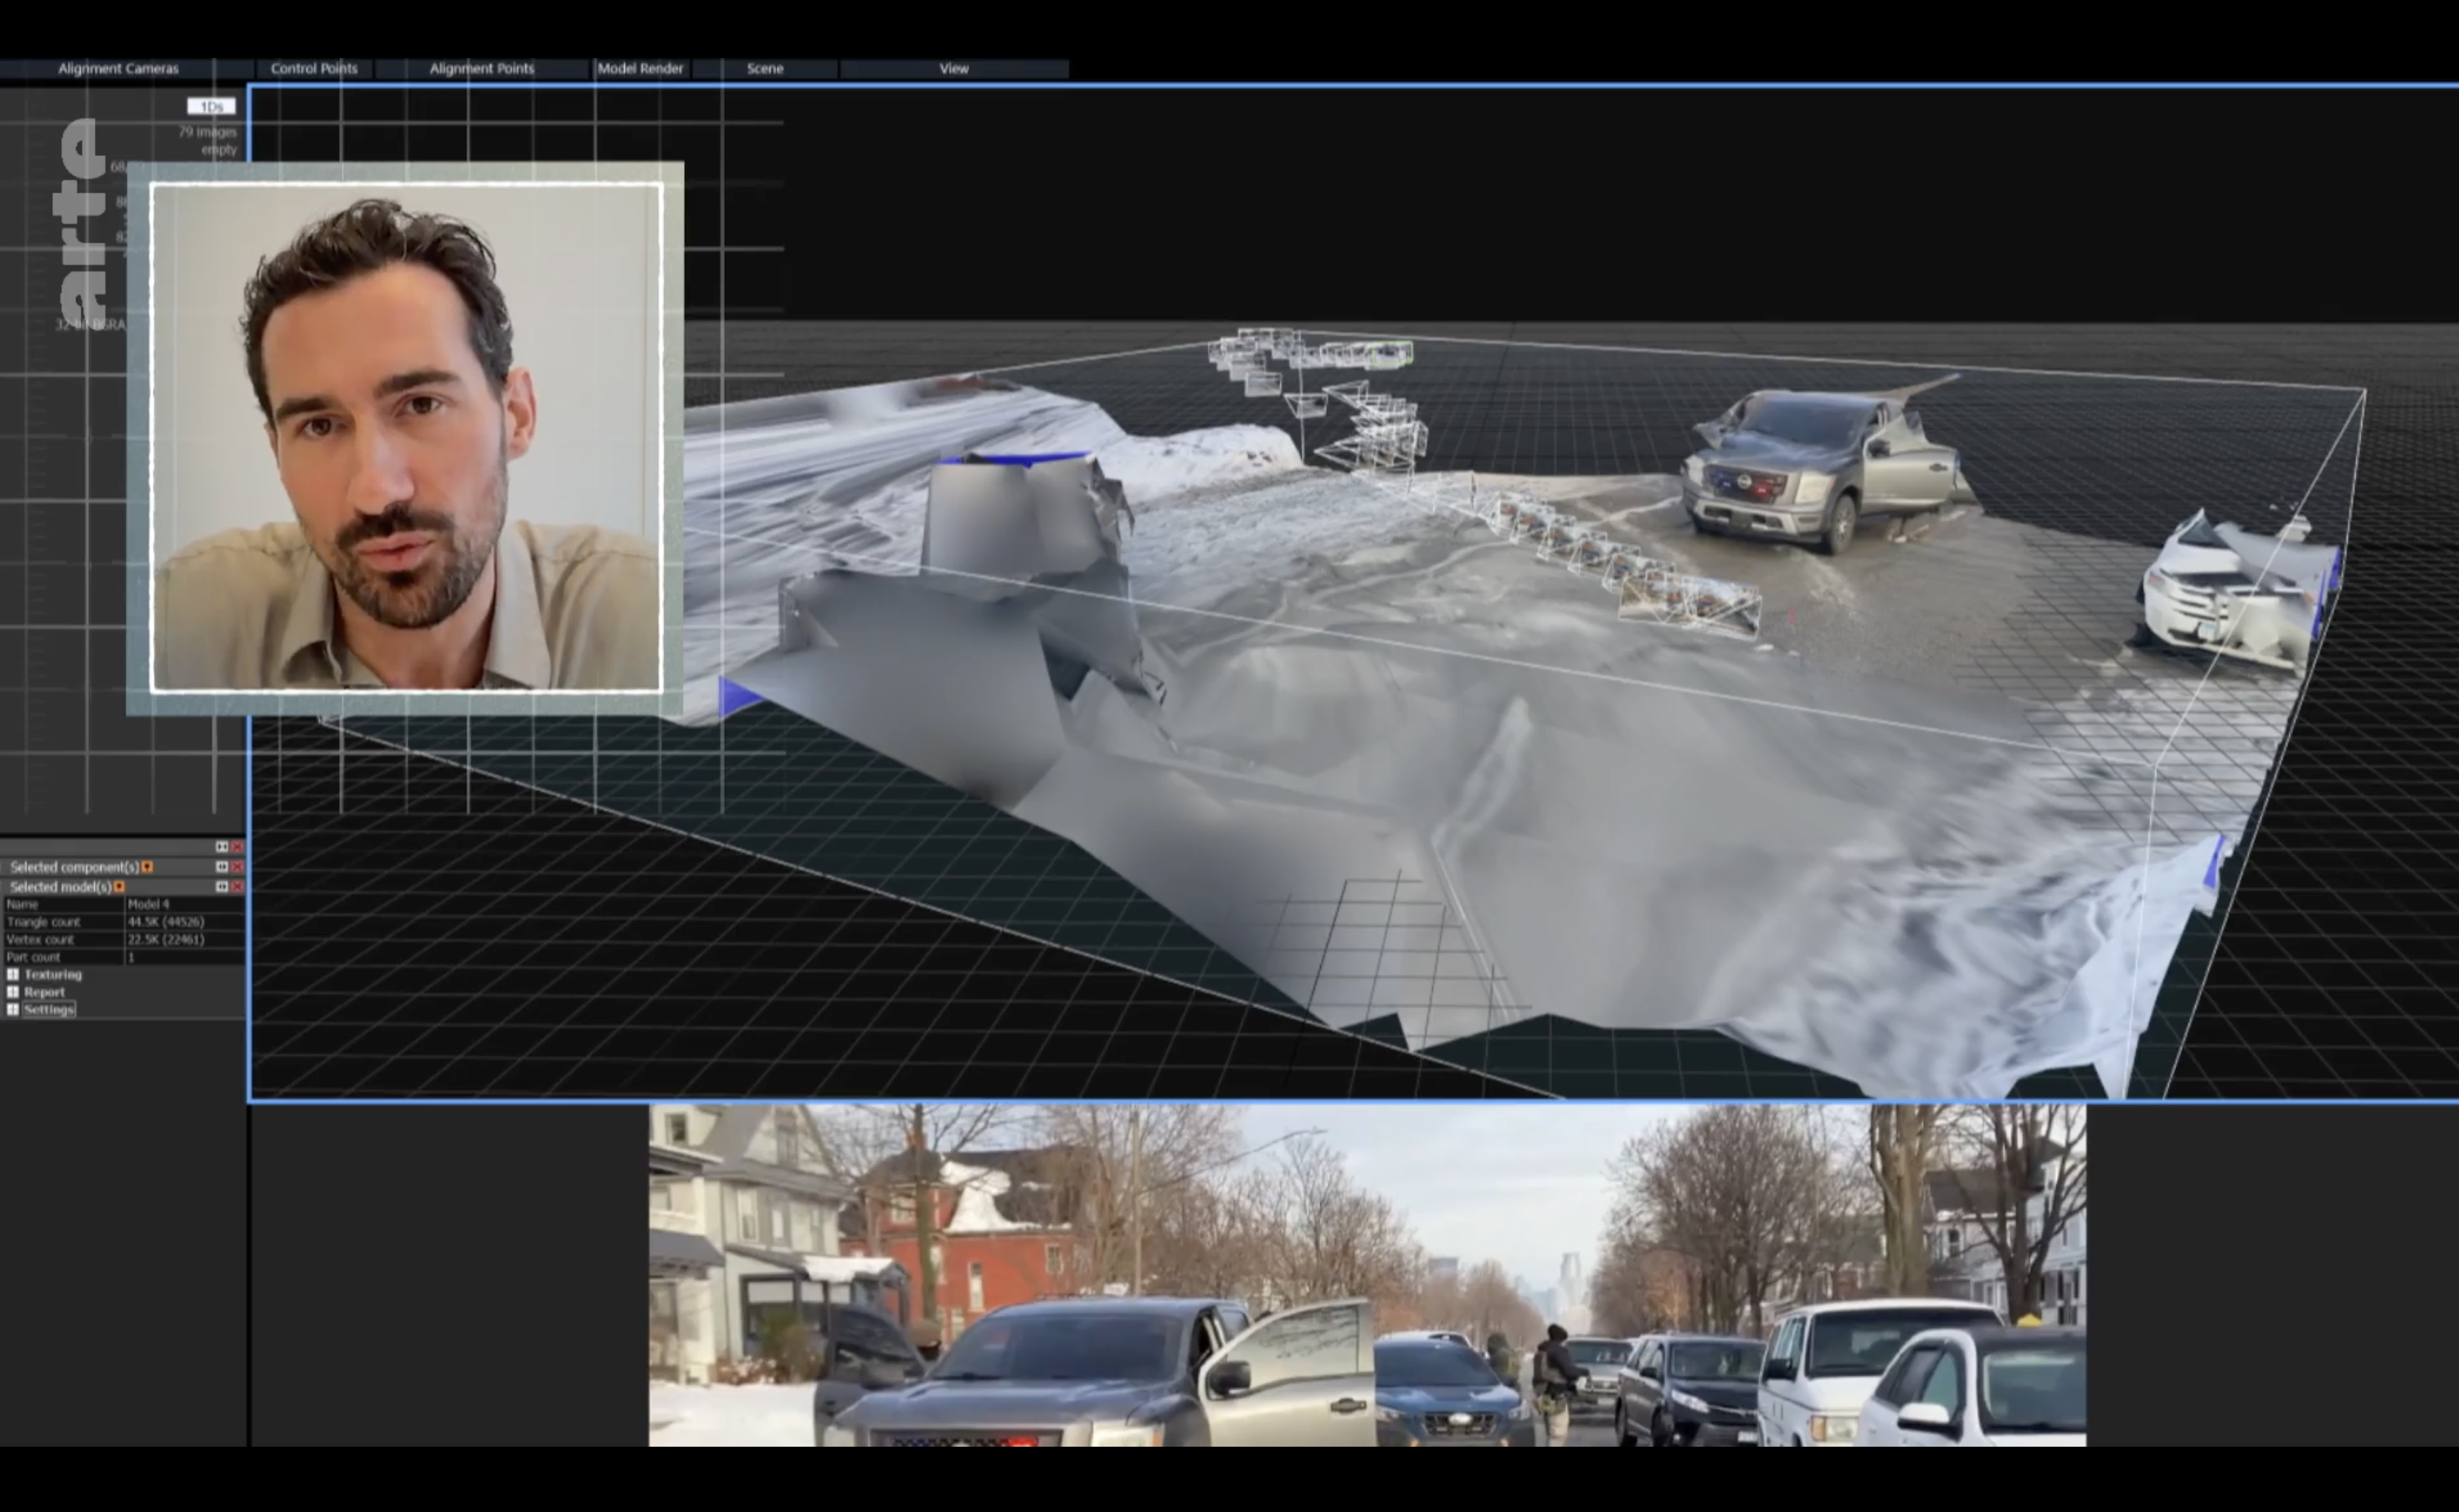Select the '44.5K (44526)' triangle count value
2459x1512 pixels.
click(x=166, y=922)
